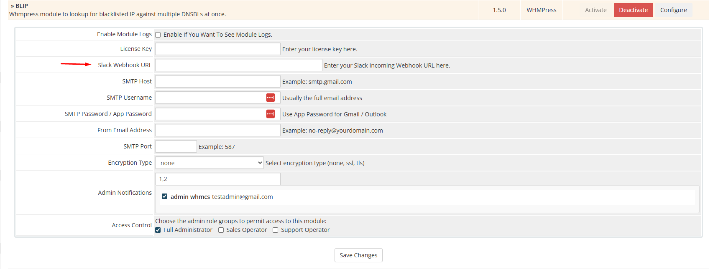Click the greyed Activate button

[595, 10]
